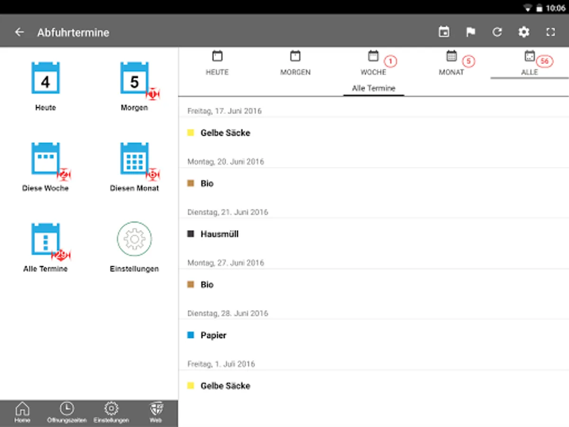Screen dimensions: 569x427
Task: Select the ALLE tab
Action: [530, 63]
